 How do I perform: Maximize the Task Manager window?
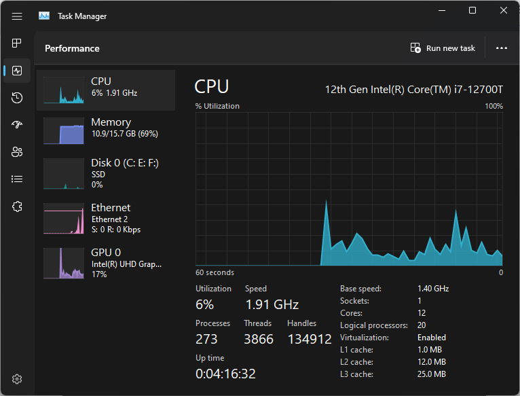[472, 10]
